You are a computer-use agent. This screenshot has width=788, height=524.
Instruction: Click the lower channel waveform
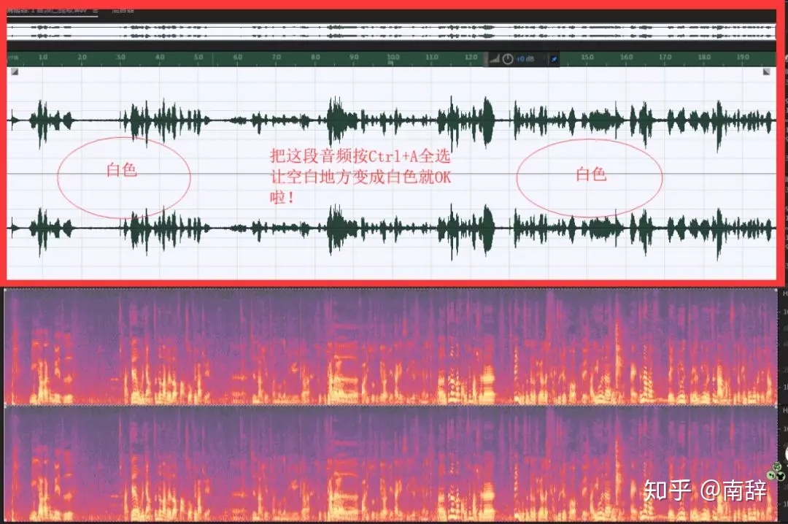pos(391,229)
